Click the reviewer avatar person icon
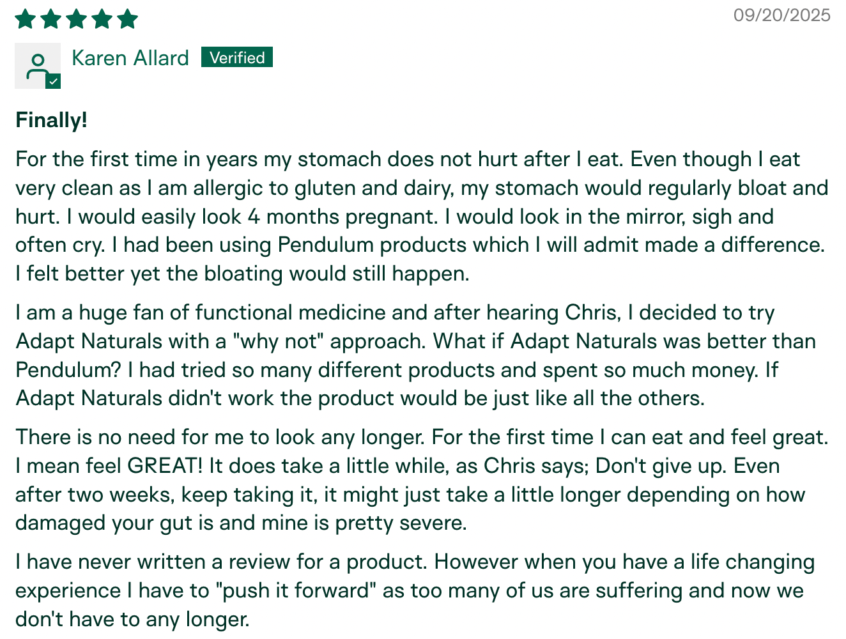The width and height of the screenshot is (846, 639). click(37, 65)
